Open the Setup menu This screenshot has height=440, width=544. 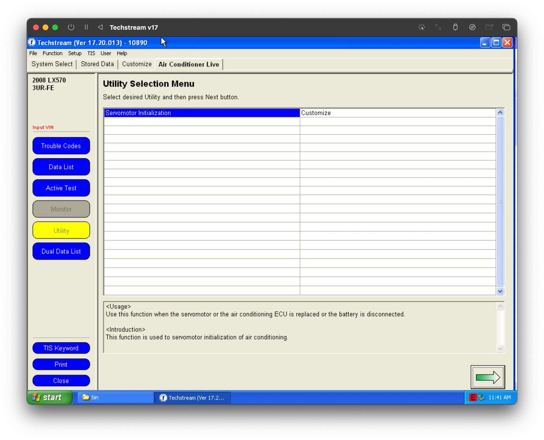tap(75, 53)
